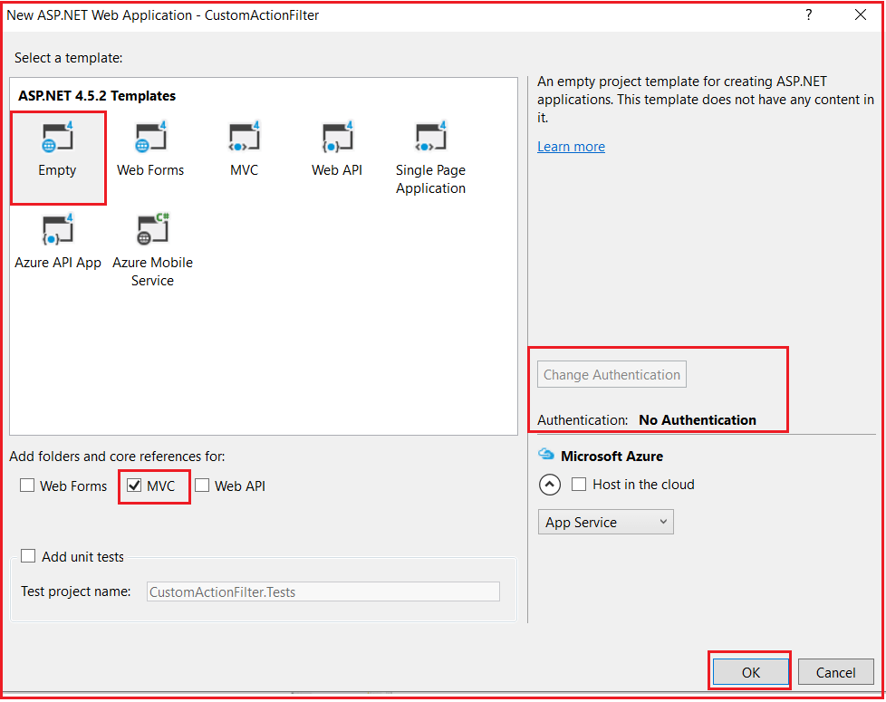Confirm with the OK button

tap(749, 671)
